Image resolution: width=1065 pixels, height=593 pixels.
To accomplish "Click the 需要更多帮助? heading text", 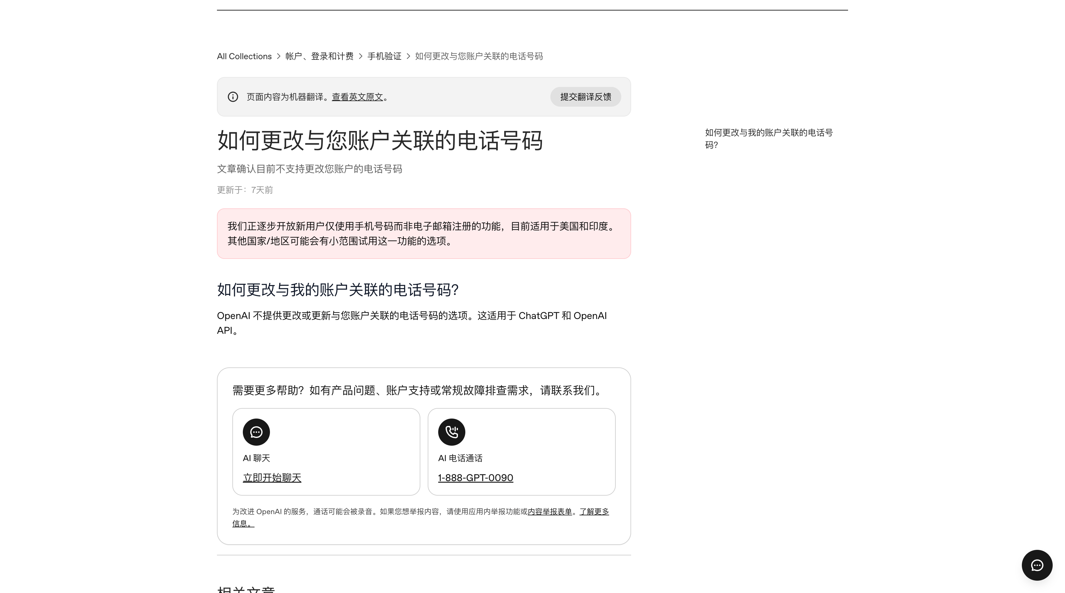I will point(418,391).
